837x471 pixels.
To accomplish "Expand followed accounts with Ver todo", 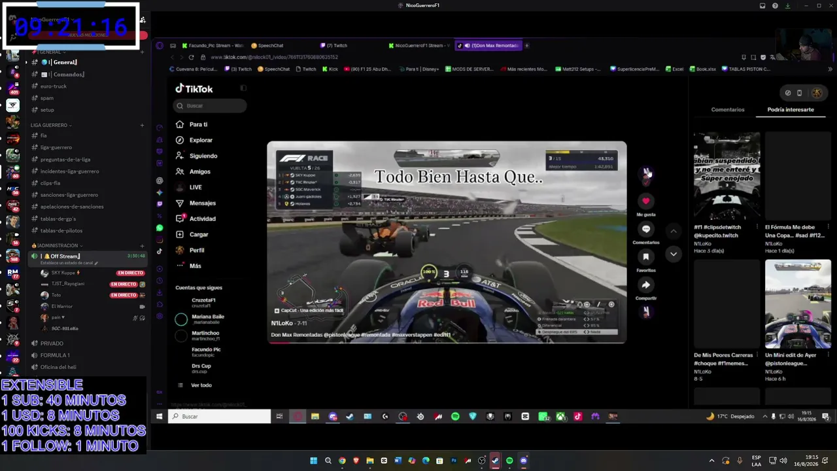I will pos(195,385).
